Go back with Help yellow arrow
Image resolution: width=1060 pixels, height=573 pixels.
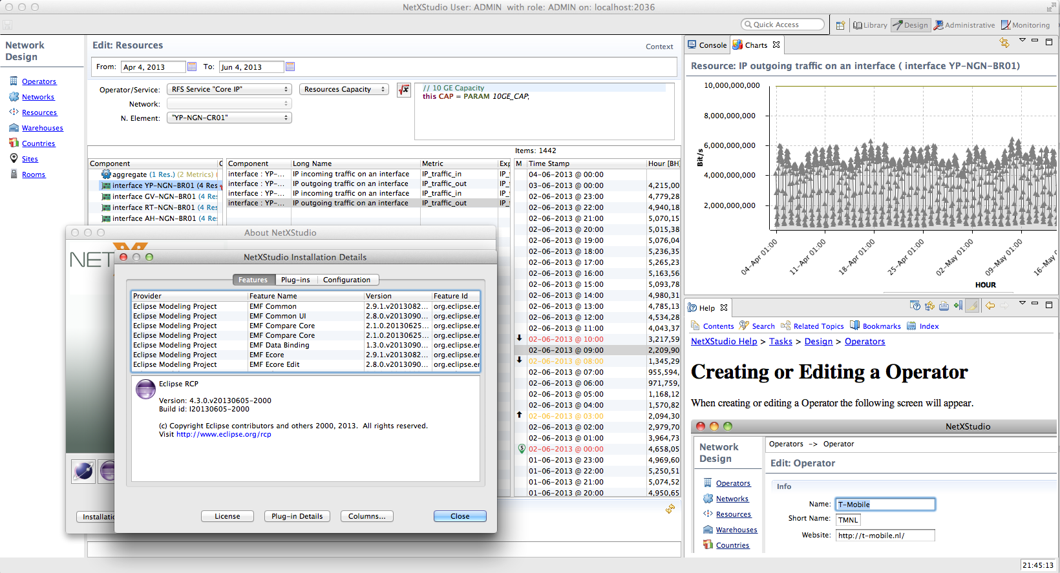click(x=990, y=306)
